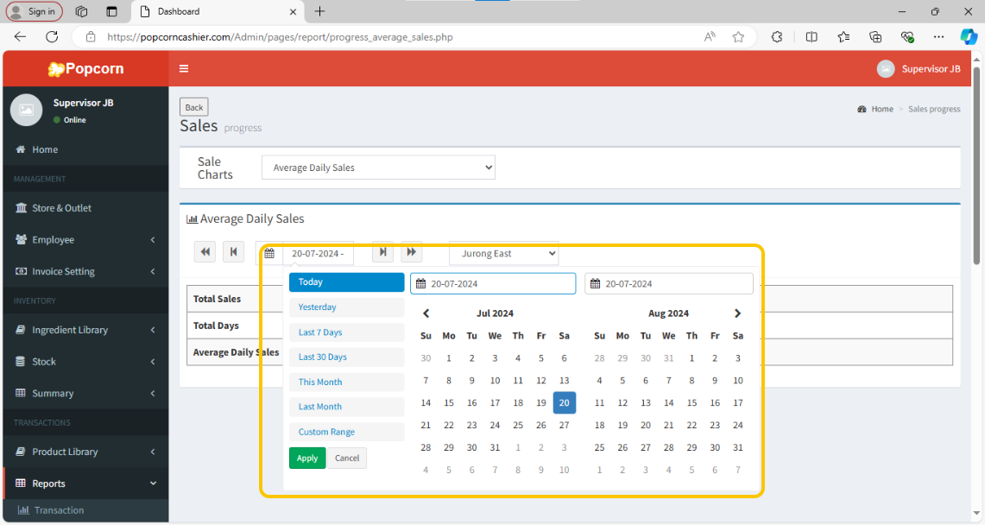Expand Product Library sidebar menu
This screenshot has width=985, height=525.
85,452
